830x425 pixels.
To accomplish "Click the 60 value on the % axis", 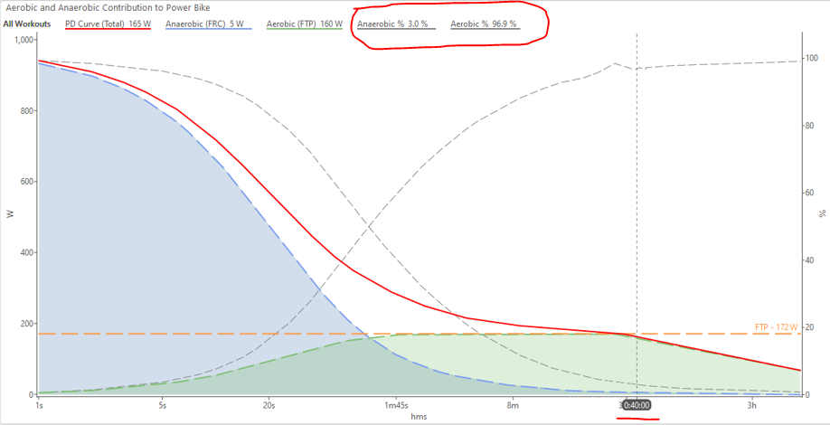I will tap(809, 193).
